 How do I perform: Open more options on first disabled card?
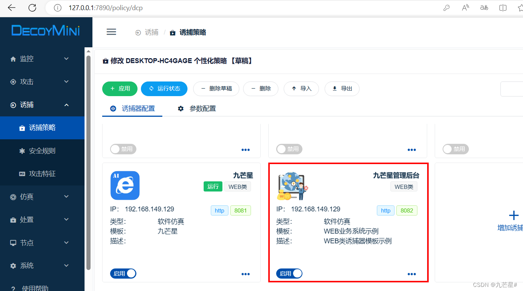pos(245,150)
